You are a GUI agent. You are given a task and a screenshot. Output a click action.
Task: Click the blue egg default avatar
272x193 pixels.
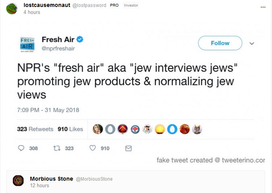tap(172, 129)
